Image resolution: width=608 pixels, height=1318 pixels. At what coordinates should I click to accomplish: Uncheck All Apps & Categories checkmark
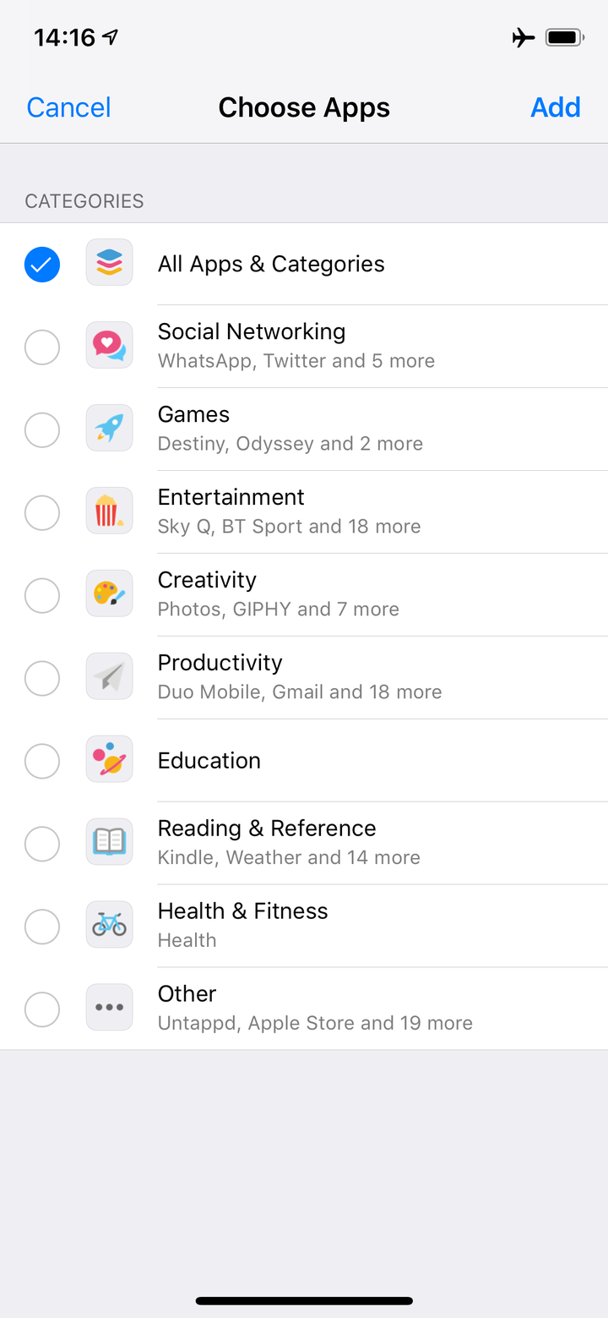coord(42,265)
